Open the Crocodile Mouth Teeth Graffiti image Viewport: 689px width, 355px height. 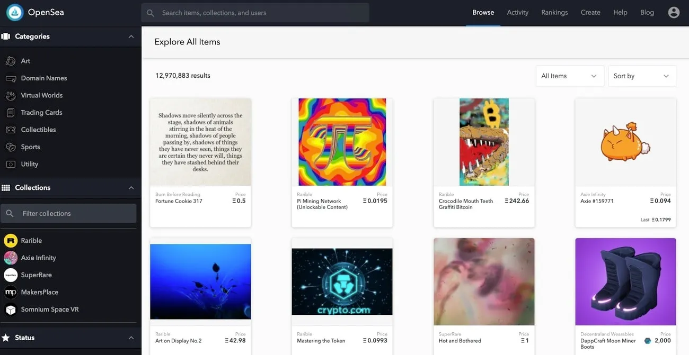point(484,142)
